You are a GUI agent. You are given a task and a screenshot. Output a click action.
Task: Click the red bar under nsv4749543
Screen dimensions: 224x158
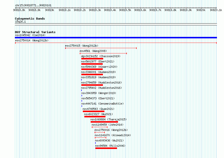pos(94,111)
